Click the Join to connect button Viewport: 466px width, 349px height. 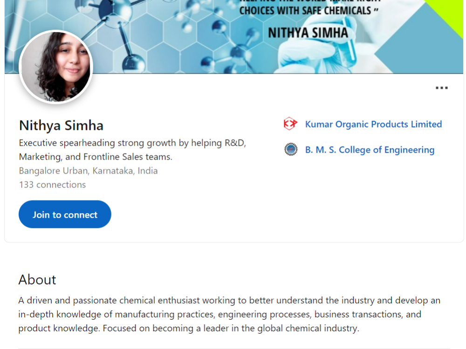coord(65,214)
